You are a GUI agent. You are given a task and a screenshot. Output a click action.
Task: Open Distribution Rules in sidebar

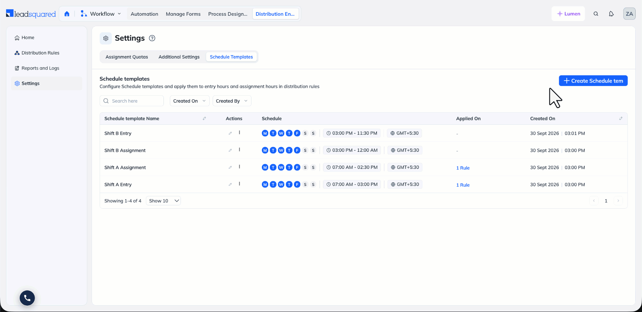(47, 53)
